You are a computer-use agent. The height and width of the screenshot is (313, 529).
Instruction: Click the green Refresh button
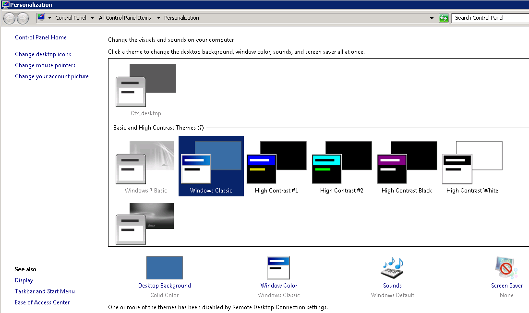tap(444, 18)
